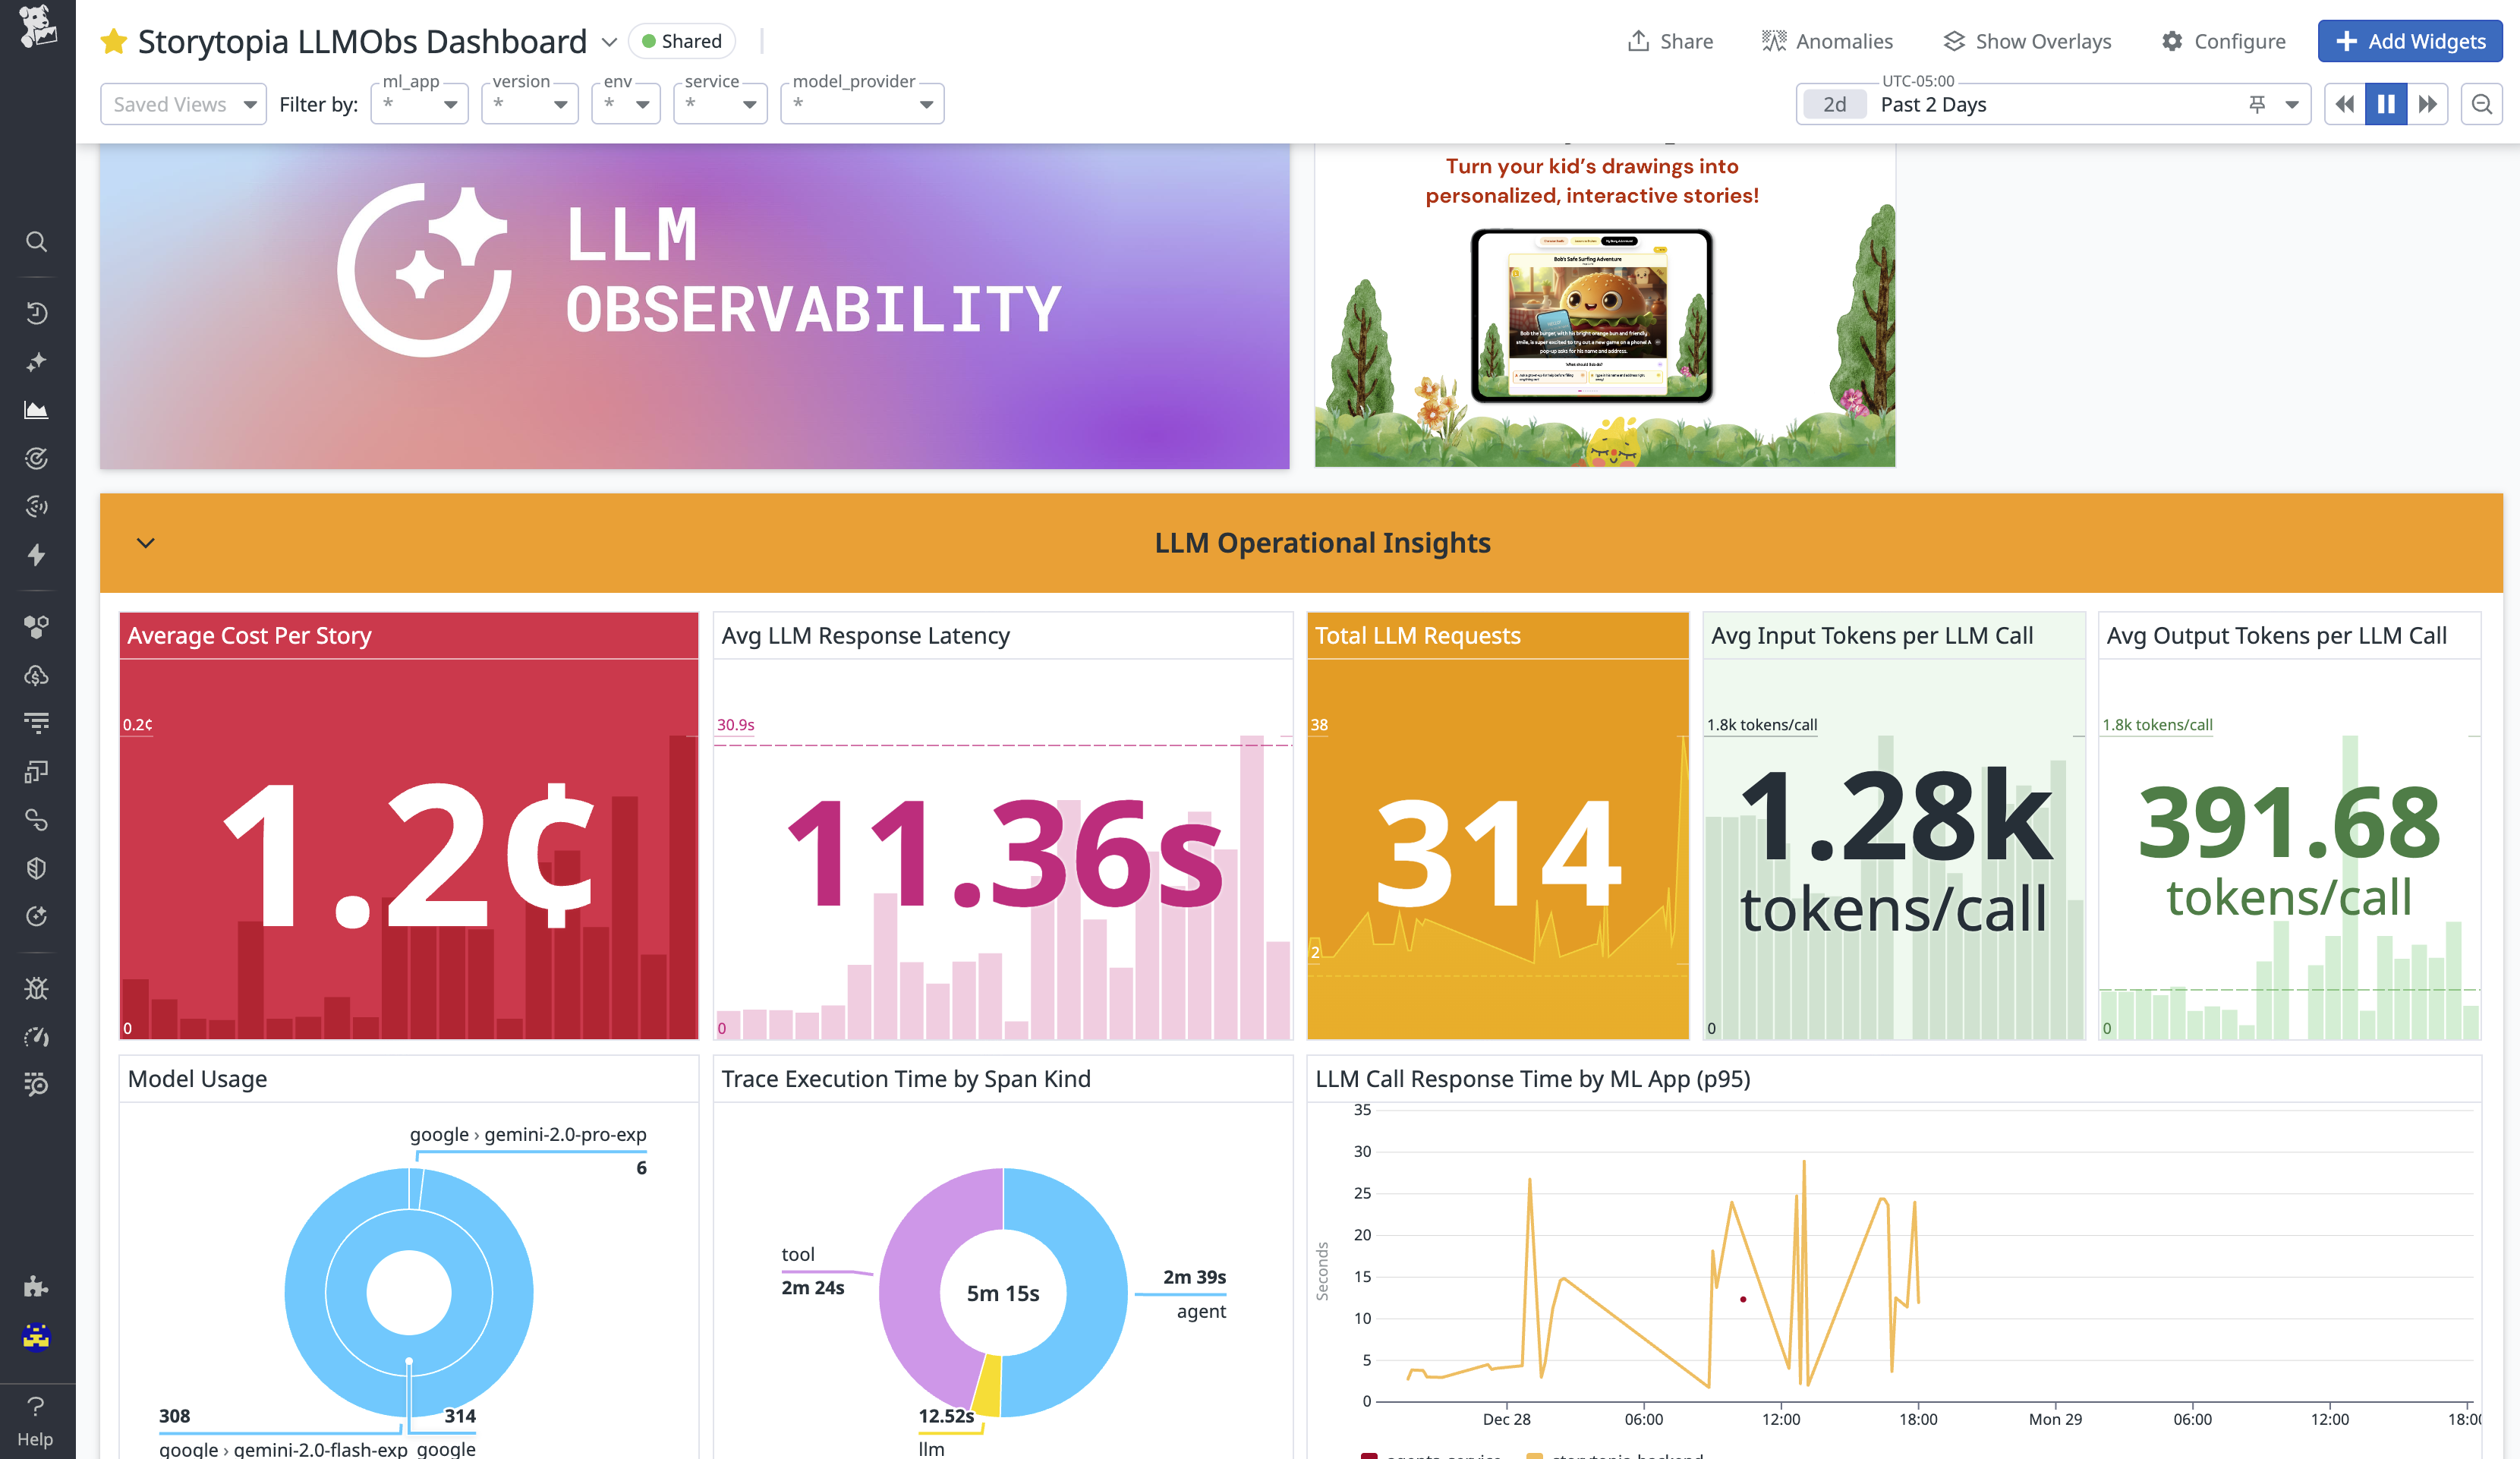The height and width of the screenshot is (1459, 2520).
Task: Click the Share button
Action: [1670, 41]
